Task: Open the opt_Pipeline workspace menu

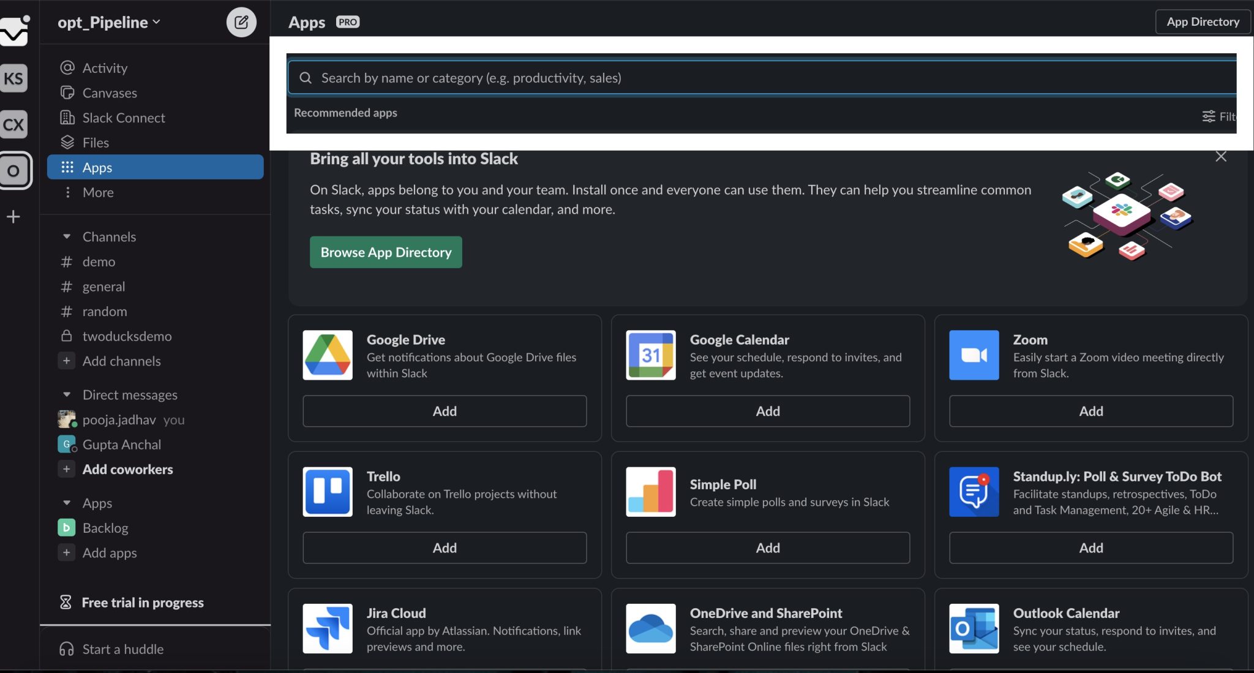Action: pyautogui.click(x=108, y=21)
